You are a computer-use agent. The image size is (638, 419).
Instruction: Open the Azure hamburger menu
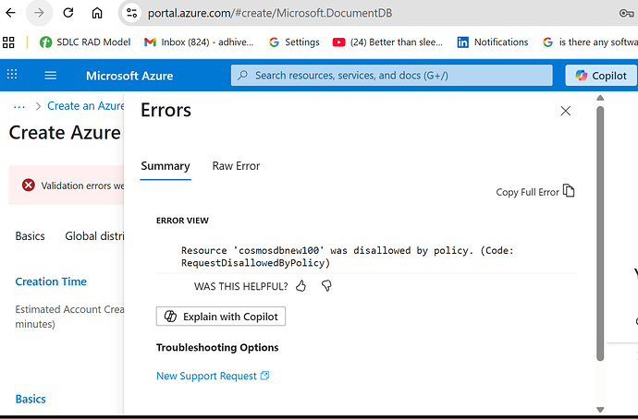click(x=51, y=76)
